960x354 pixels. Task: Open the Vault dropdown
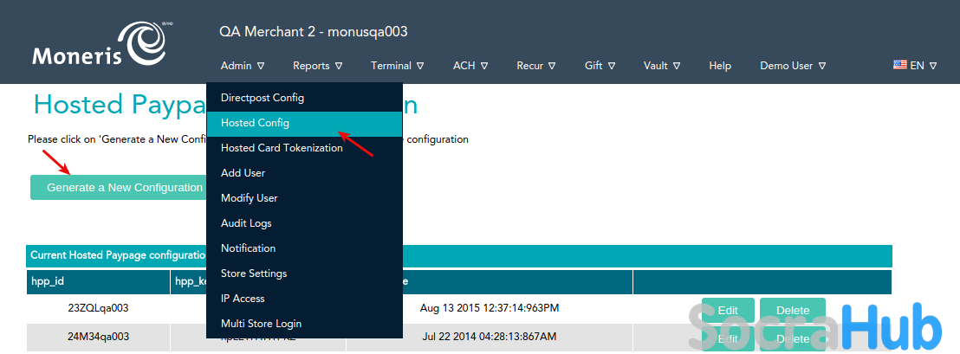click(x=662, y=66)
